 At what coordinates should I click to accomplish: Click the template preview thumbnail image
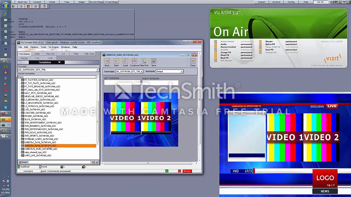pos(141,120)
